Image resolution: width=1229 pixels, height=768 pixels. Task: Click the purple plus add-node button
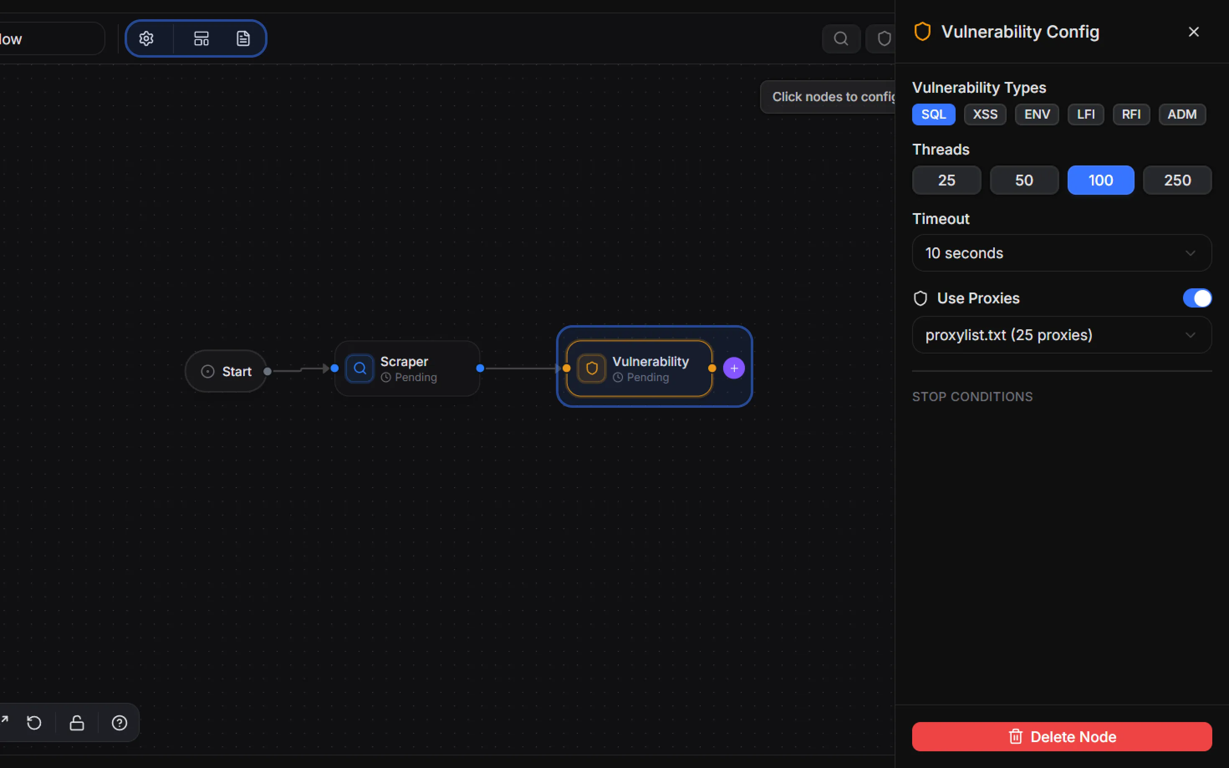(x=734, y=368)
